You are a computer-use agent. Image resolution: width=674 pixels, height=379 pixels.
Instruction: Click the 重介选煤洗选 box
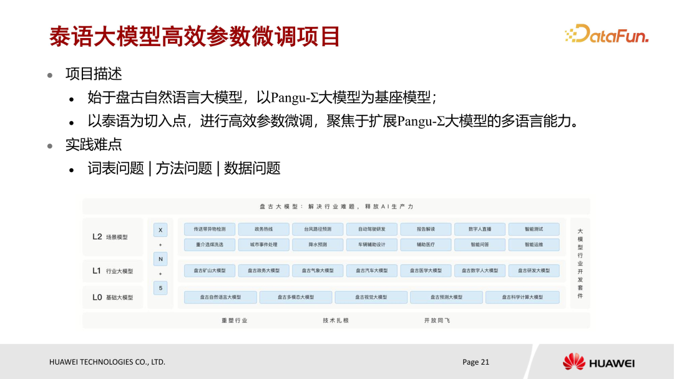pos(209,244)
